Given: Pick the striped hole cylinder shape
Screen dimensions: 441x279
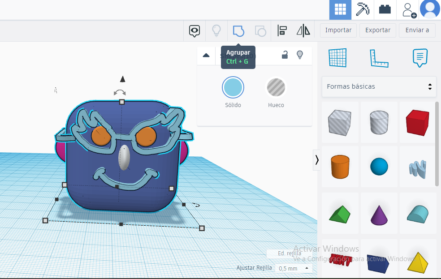Looking at the screenshot, I should (x=379, y=123).
